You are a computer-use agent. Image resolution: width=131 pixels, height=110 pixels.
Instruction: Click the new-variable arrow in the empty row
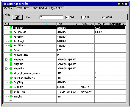[x=11, y=101]
